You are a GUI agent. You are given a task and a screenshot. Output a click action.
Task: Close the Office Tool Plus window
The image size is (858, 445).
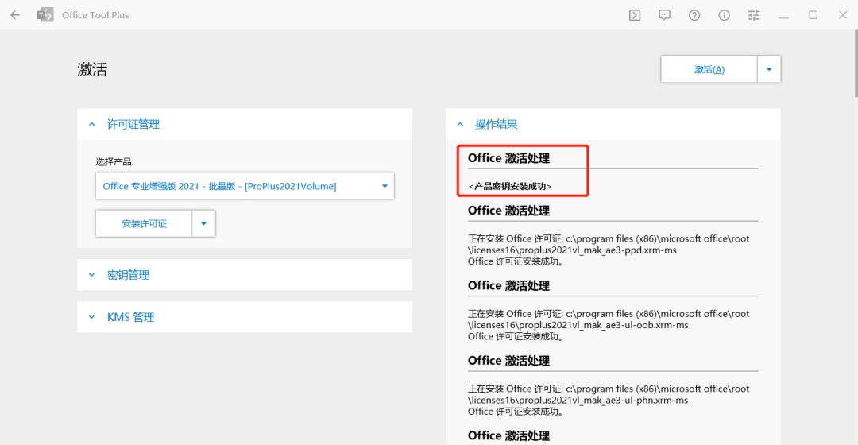click(843, 15)
